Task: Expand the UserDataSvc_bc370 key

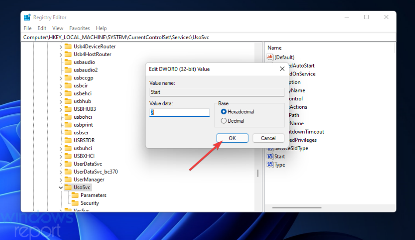Action: tap(61, 172)
